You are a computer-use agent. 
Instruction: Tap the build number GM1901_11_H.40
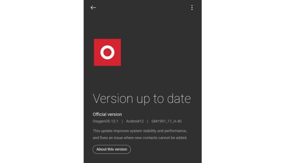[166, 121]
